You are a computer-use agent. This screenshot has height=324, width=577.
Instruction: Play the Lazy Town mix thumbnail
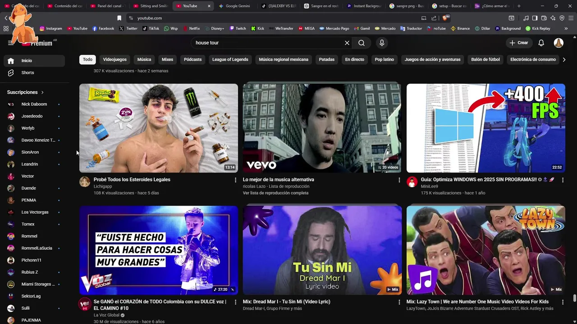click(485, 250)
